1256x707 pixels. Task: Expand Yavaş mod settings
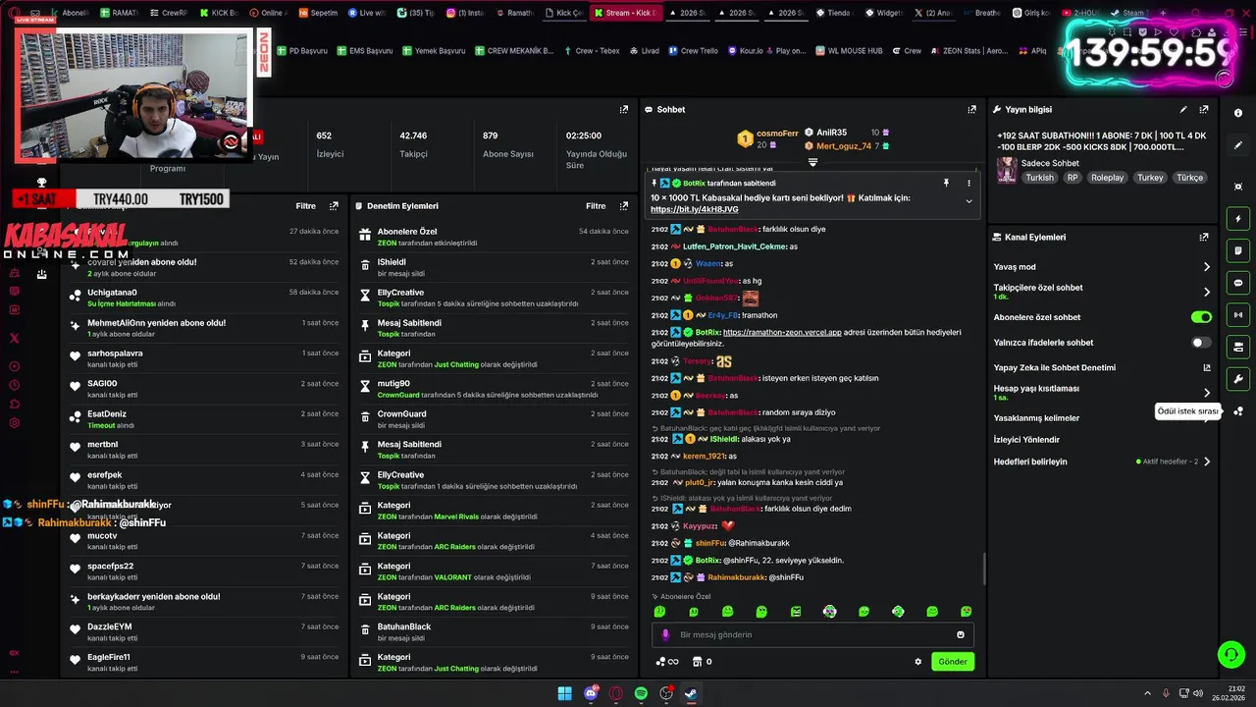coord(1206,267)
